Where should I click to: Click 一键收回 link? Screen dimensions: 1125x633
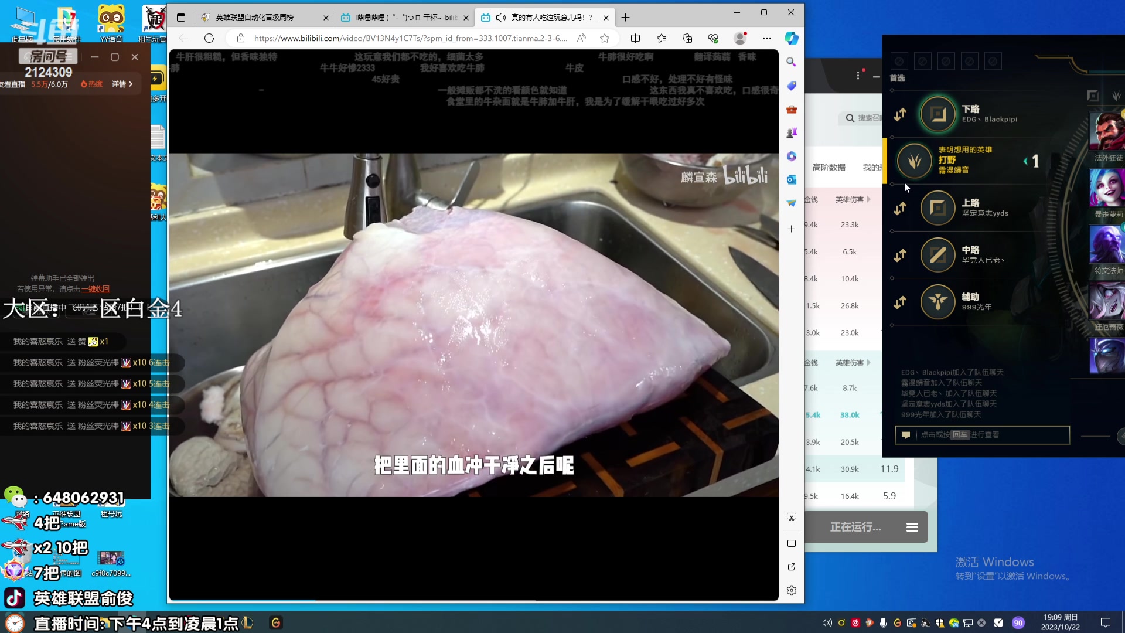96,289
